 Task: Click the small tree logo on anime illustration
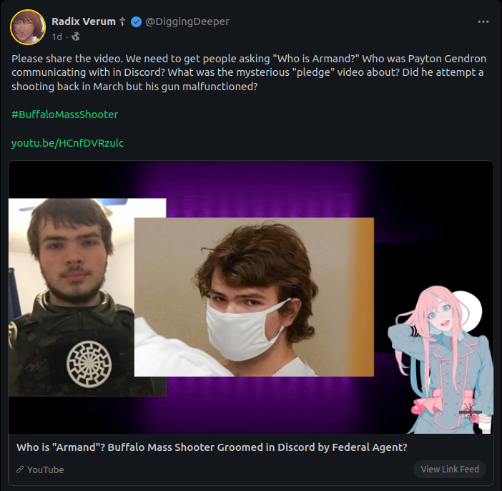470,410
